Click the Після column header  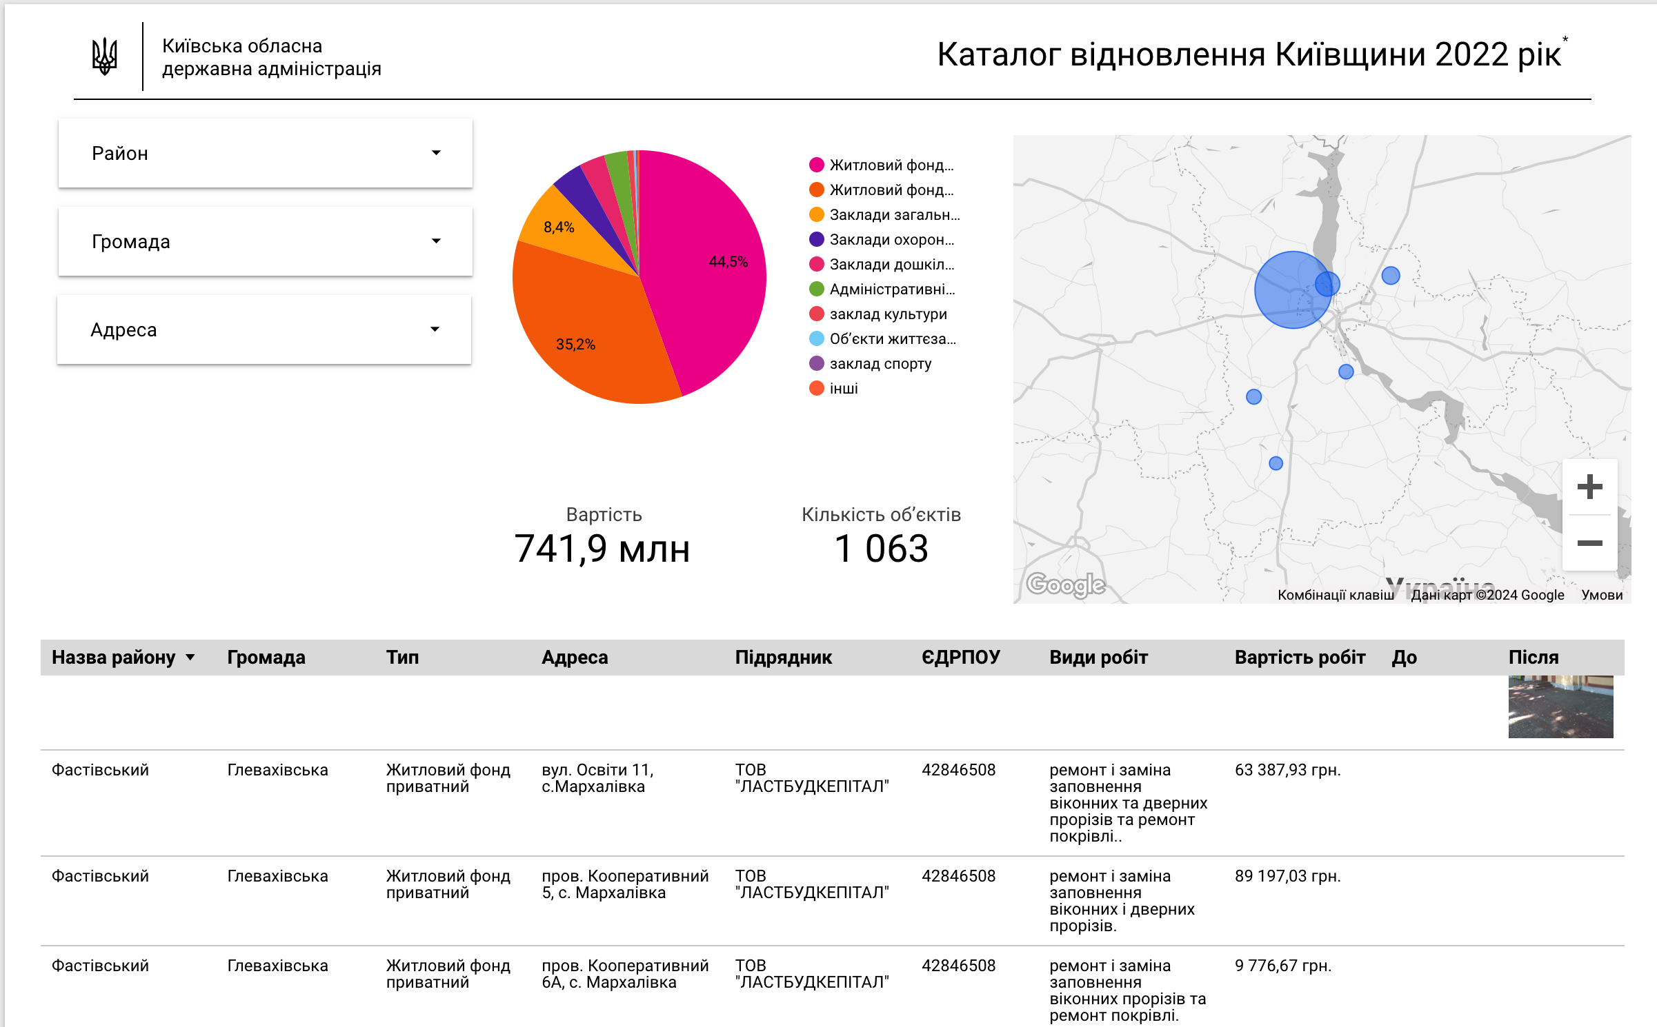(1533, 658)
